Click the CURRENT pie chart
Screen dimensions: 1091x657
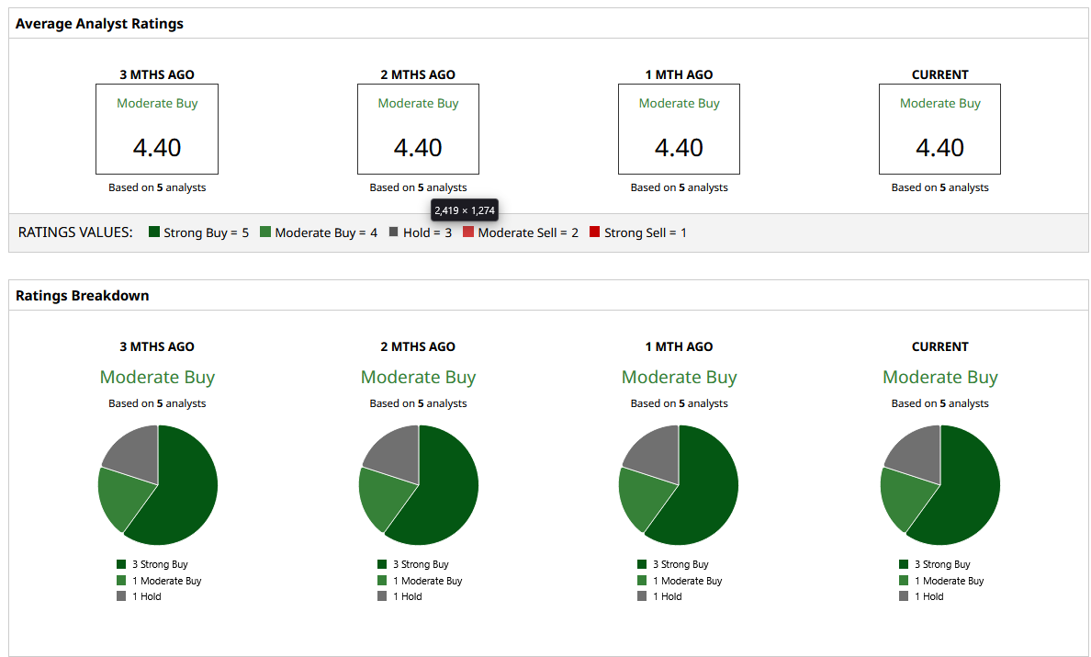coord(940,485)
